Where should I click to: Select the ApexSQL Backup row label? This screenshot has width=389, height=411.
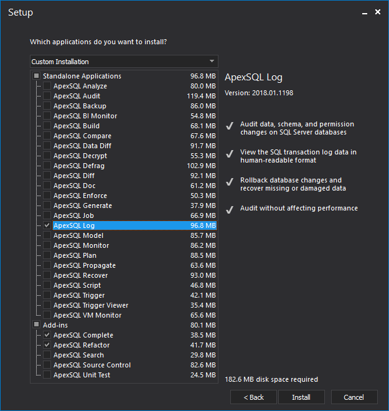pos(80,106)
